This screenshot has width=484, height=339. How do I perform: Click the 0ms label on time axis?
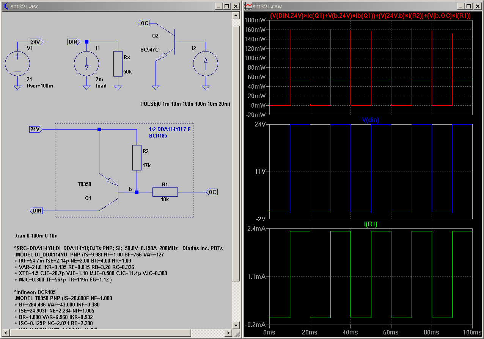click(269, 332)
